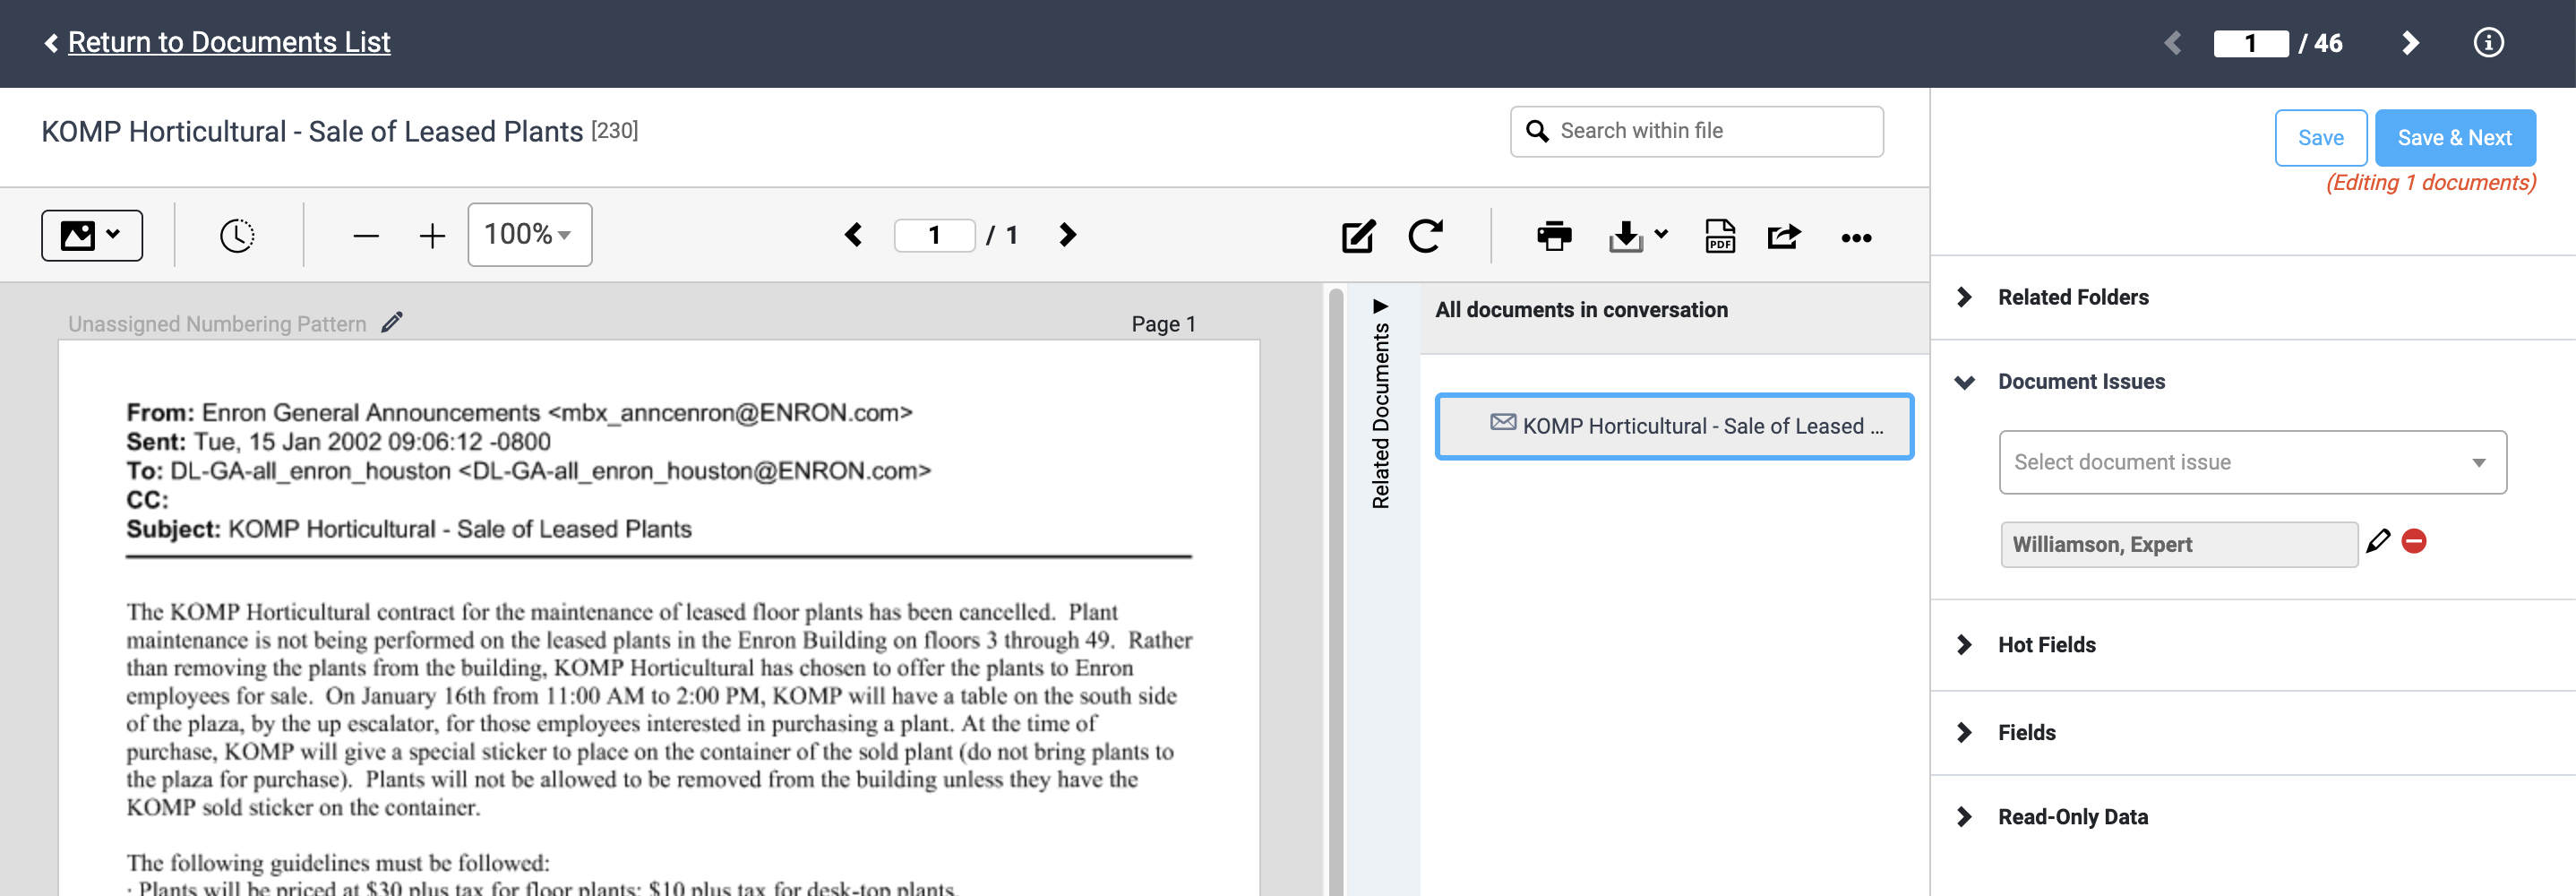Zoom in with the plus icon
This screenshot has width=2576, height=896.
click(432, 236)
